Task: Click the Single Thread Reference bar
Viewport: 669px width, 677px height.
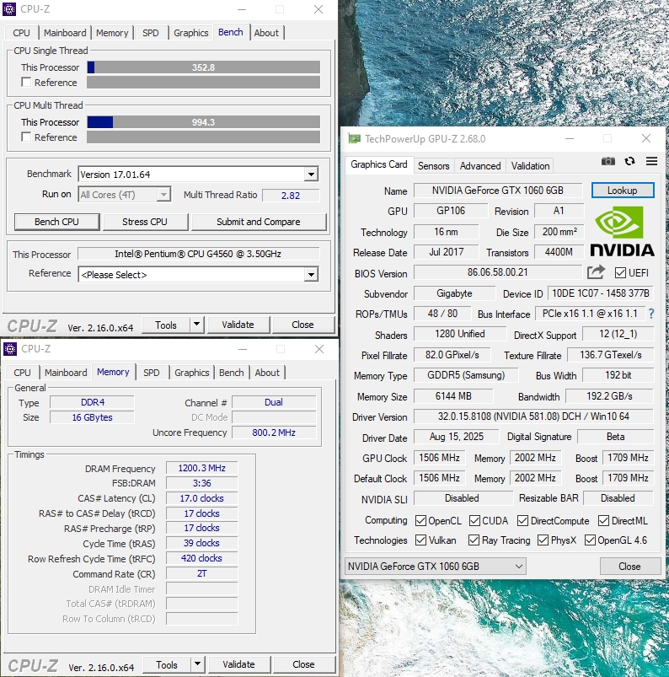Action: click(203, 82)
